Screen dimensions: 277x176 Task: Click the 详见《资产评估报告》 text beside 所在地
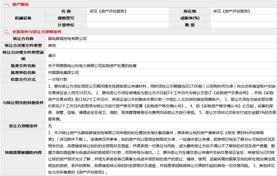(232, 11)
